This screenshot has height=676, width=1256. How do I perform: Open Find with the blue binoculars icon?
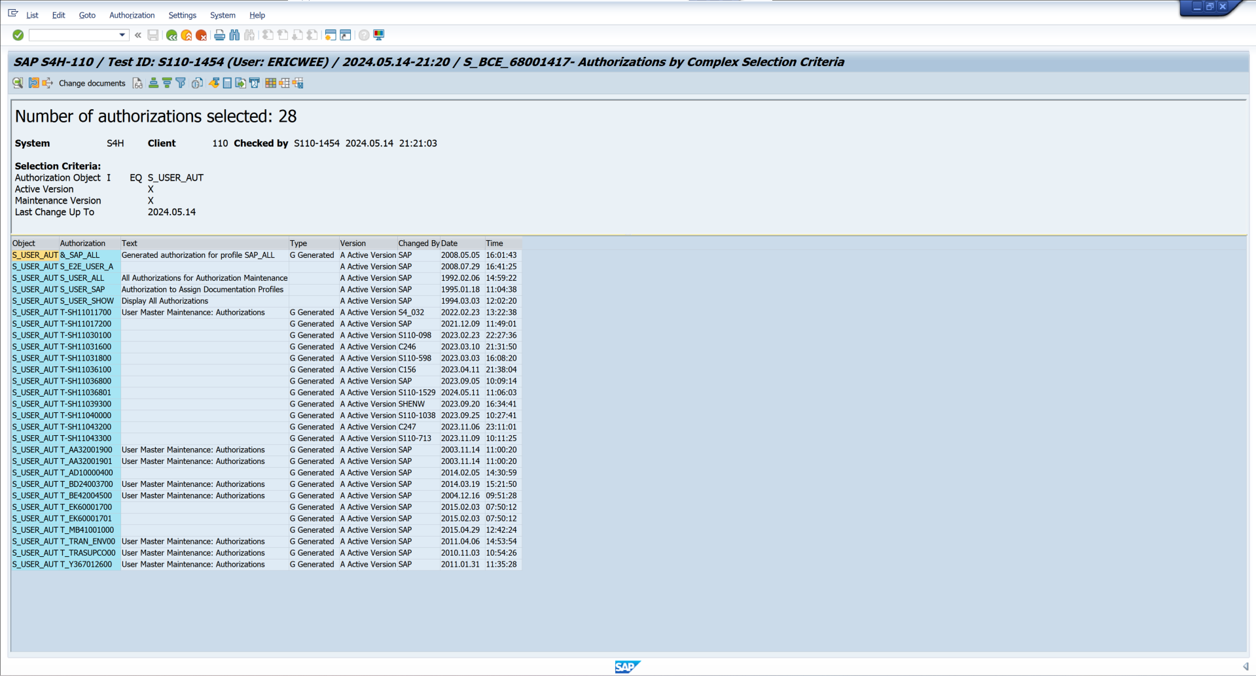[x=234, y=35]
